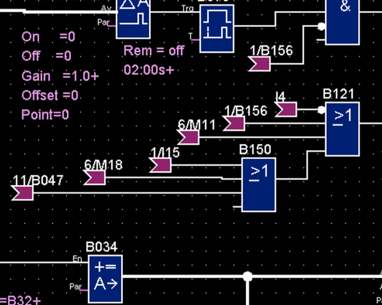The width and height of the screenshot is (382, 305).
Task: Select the '02:00s+' timer parameter label
Action: point(149,70)
